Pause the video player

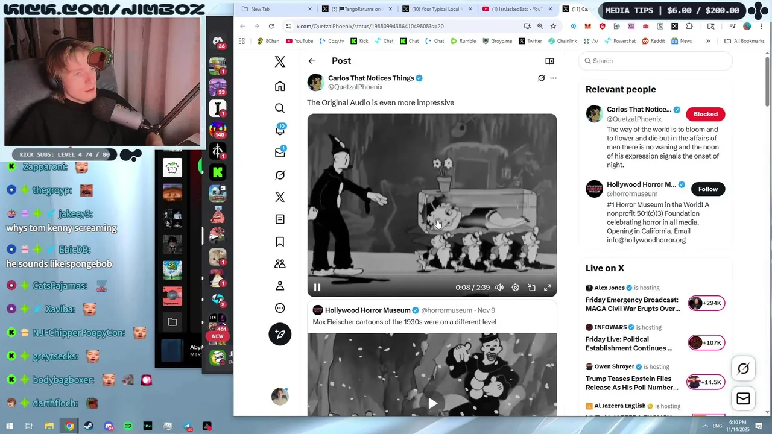click(317, 288)
